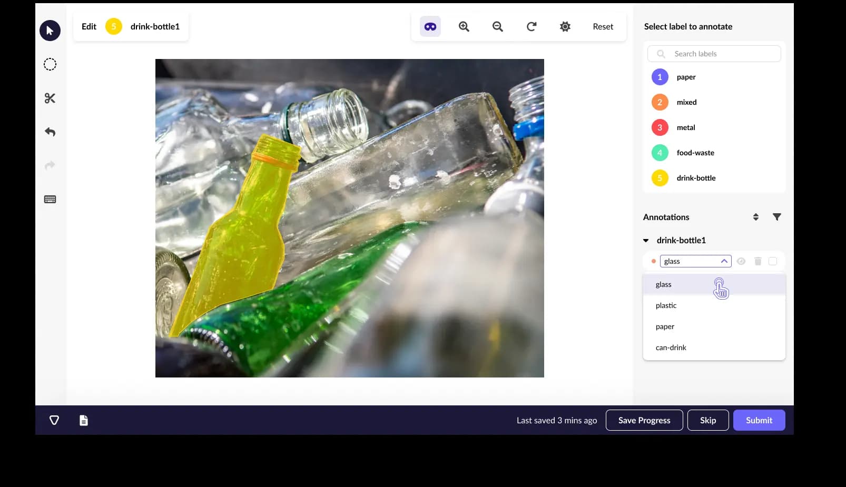Select plastic from the dropdown list
The image size is (846, 487).
pyautogui.click(x=666, y=305)
